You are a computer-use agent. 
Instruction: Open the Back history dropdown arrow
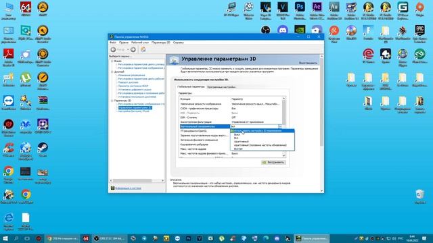[x=128, y=49]
